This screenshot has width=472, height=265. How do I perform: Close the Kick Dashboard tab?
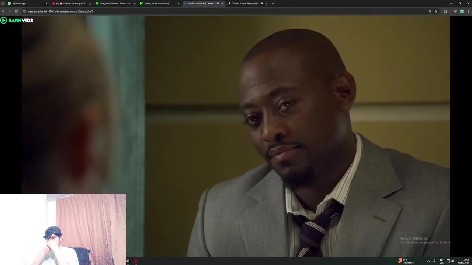pyautogui.click(x=178, y=3)
